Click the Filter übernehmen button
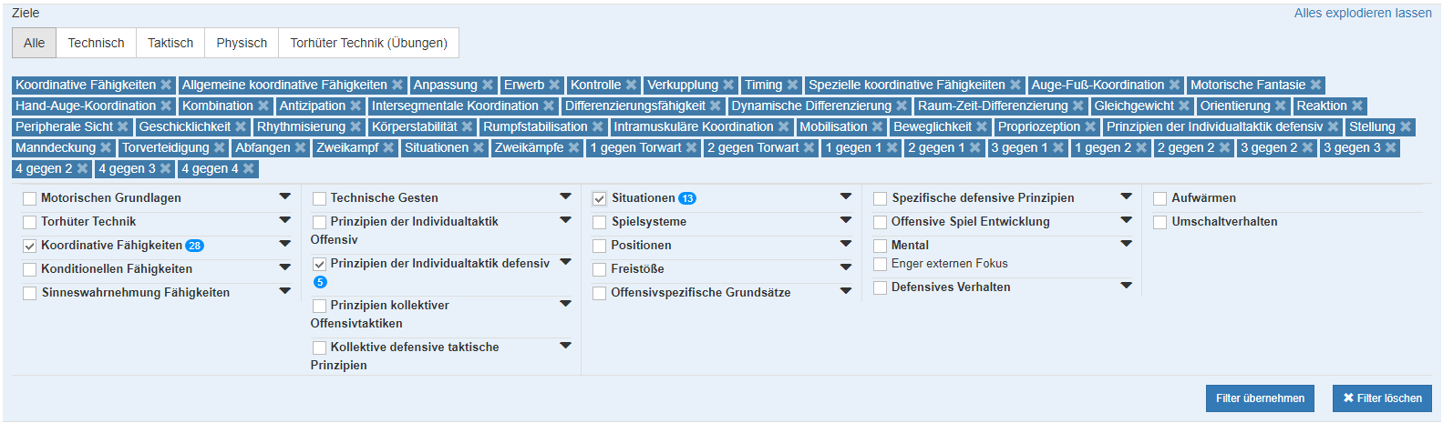 point(1260,398)
